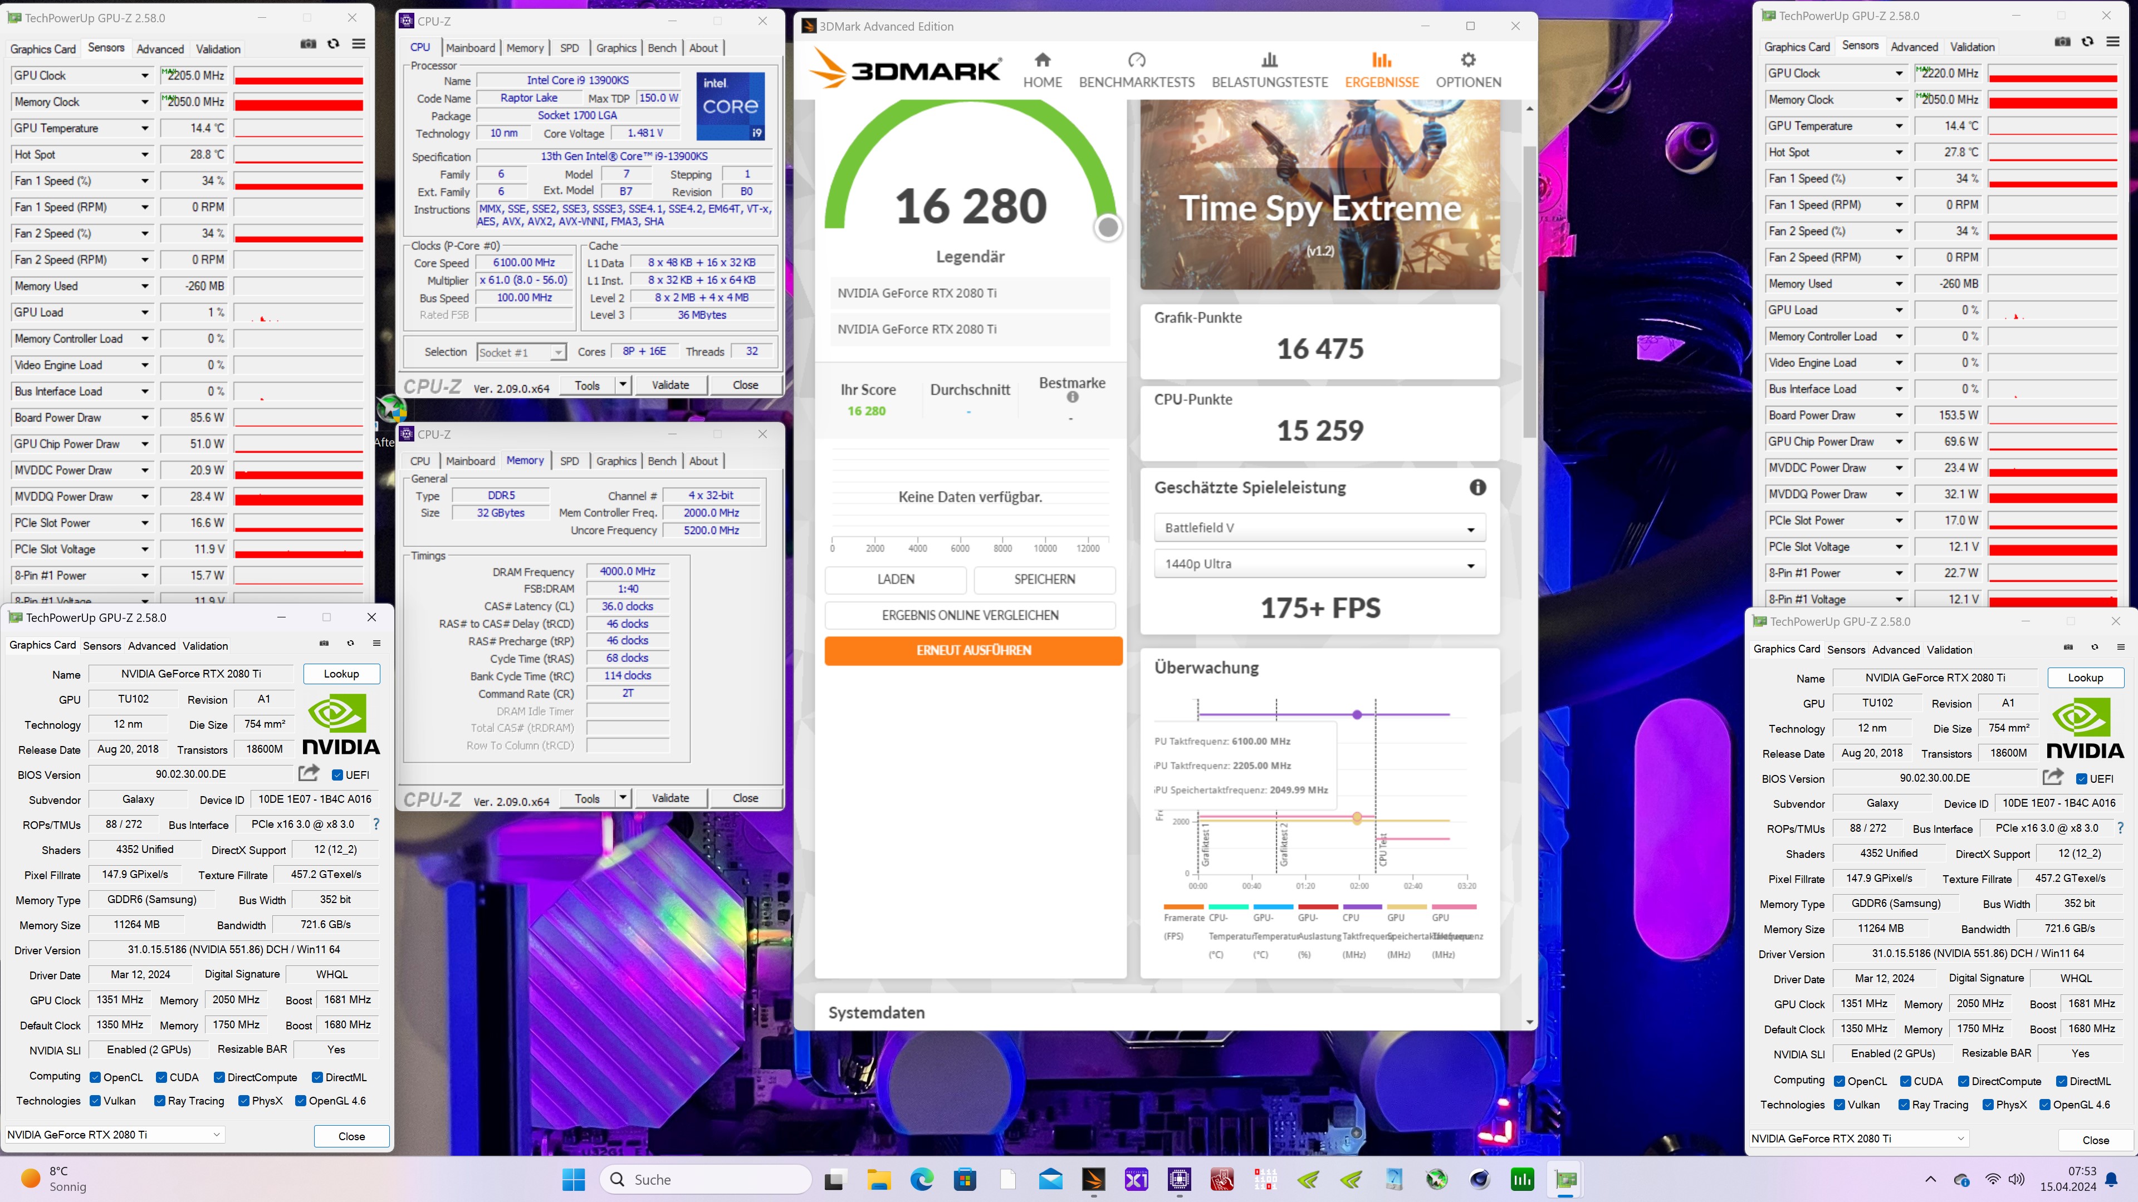Switch to SPD tab in lower CPU-Z
2138x1202 pixels.
(569, 461)
